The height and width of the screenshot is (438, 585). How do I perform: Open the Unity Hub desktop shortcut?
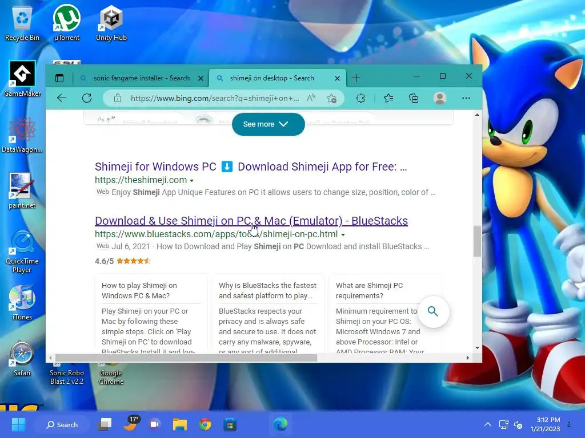pyautogui.click(x=111, y=23)
